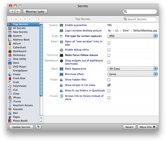
Task: Uncheck Show stripes in list views
Action: [x=109, y=85]
